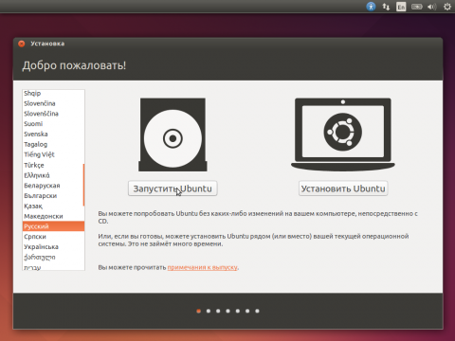Select Slovenščina in the language list
Screen dimensions: 455x341
pyautogui.click(x=53, y=114)
